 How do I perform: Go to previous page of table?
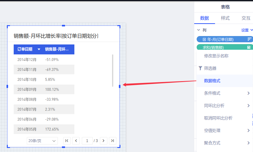(76, 141)
